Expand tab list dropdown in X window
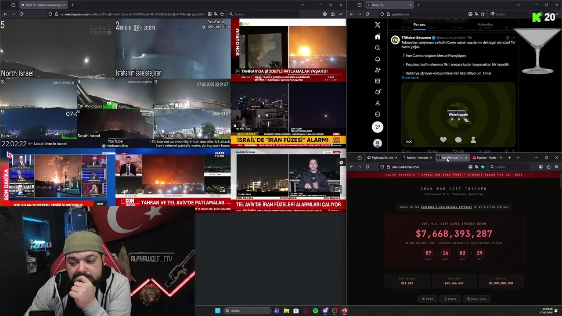The width and height of the screenshot is (562, 316). 518,5
